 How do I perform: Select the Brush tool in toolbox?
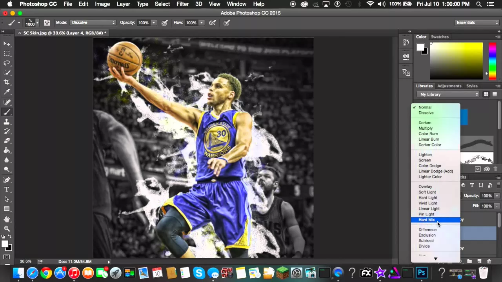pos(7,112)
